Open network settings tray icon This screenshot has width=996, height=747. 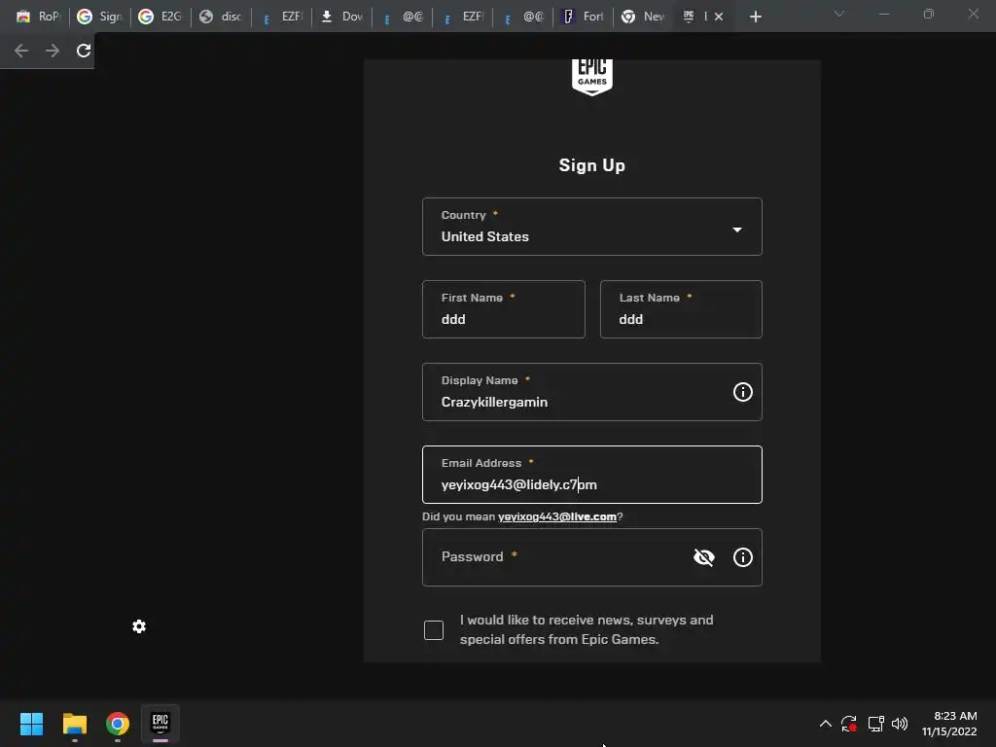pyautogui.click(x=876, y=724)
